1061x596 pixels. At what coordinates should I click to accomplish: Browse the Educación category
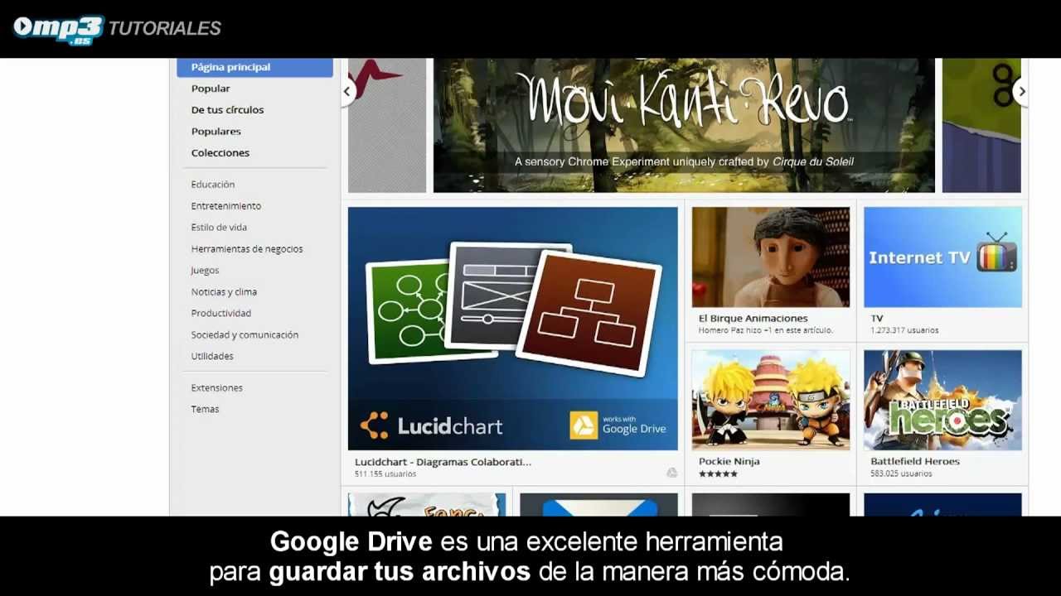[x=212, y=185]
